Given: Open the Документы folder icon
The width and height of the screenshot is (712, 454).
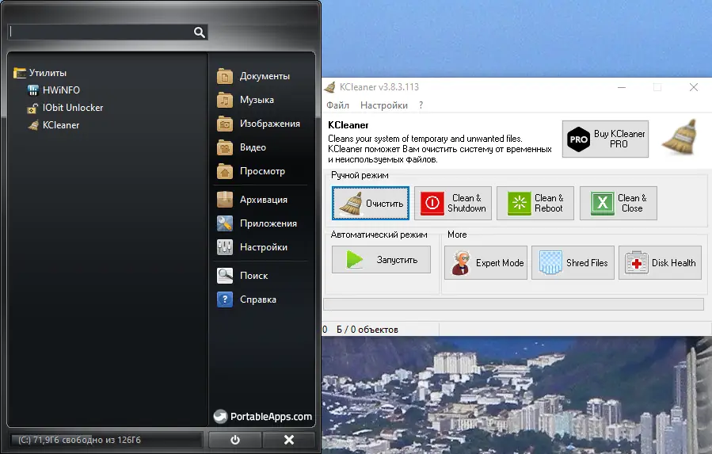Looking at the screenshot, I should point(225,76).
